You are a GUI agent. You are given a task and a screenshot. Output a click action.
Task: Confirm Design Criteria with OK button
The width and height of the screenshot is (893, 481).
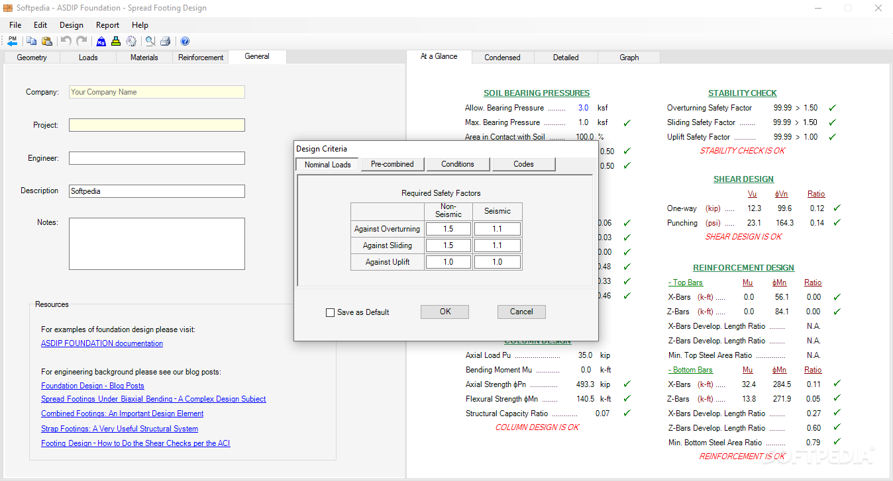[x=445, y=312]
